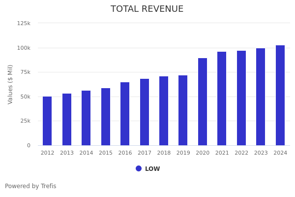Click the 2024 x-axis year label

tap(280, 153)
